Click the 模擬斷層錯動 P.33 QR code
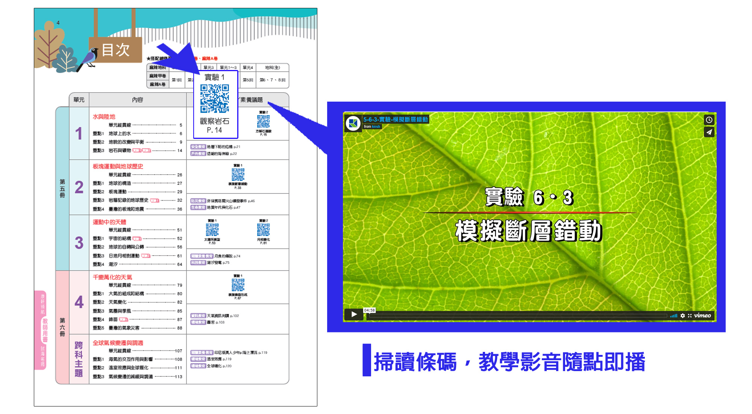752x414 pixels. click(x=238, y=175)
